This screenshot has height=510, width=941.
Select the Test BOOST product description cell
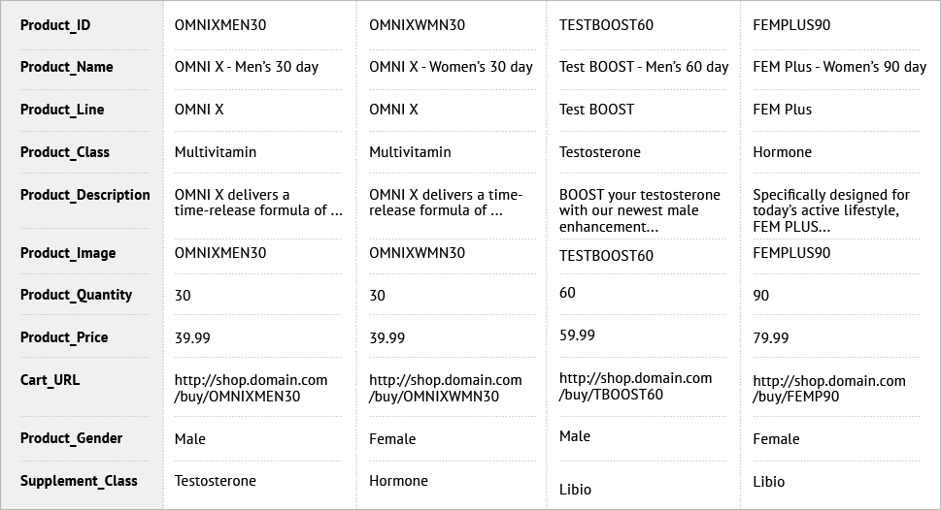pos(640,211)
